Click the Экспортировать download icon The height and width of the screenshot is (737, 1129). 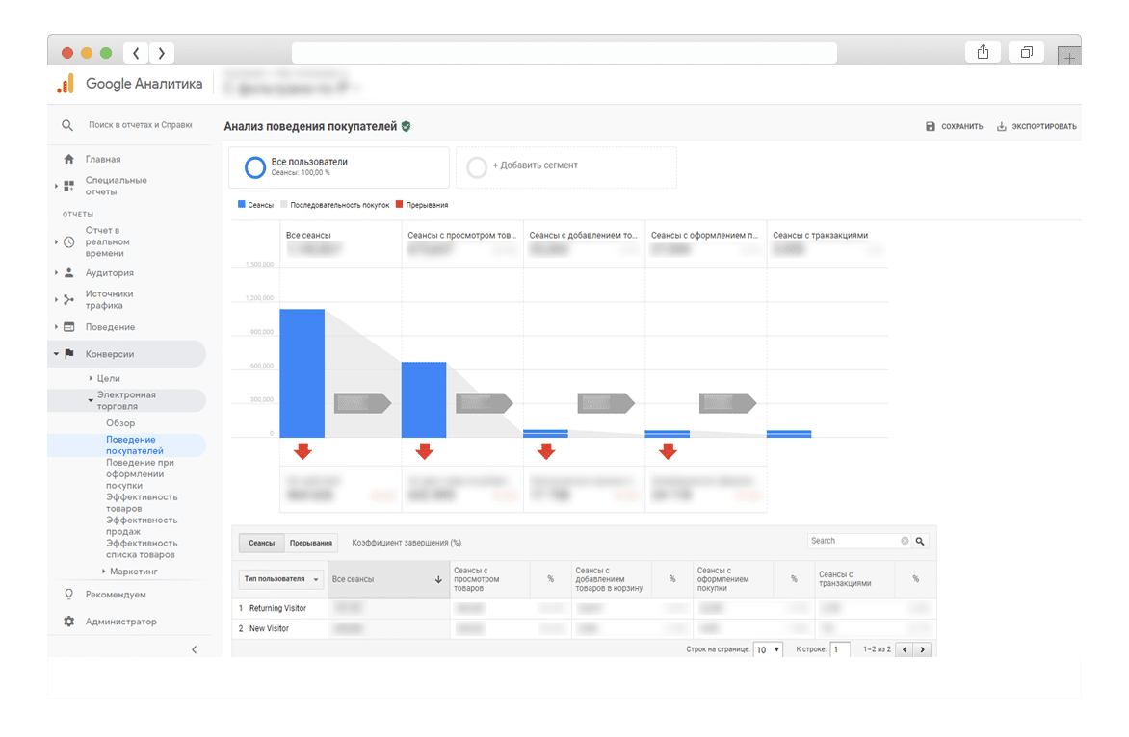pos(1002,126)
